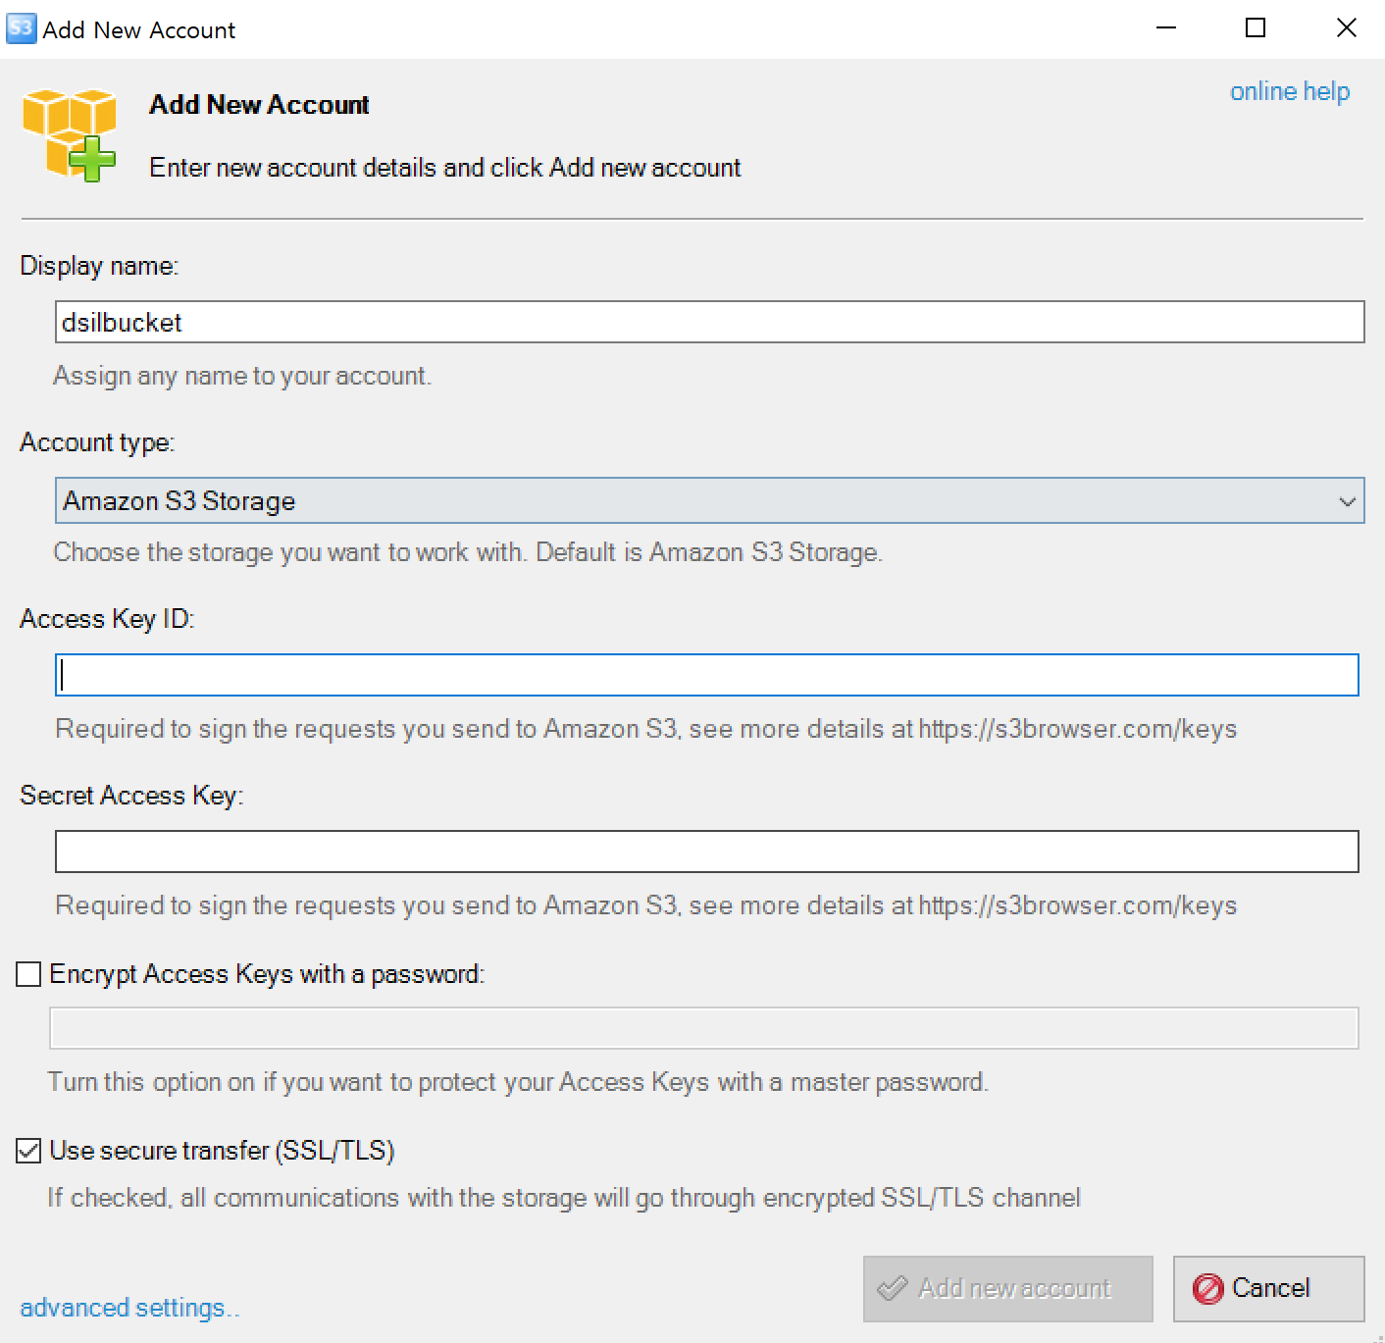Minimize the Add New Account window
This screenshot has width=1385, height=1343.
coord(1165,28)
